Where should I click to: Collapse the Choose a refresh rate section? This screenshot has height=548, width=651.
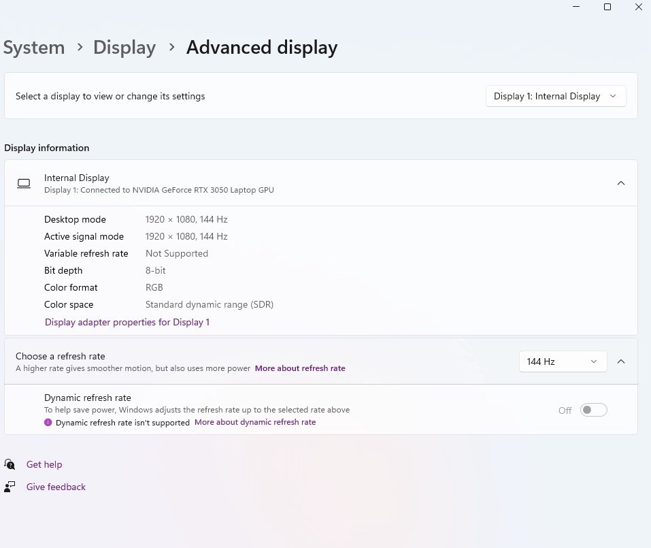620,361
